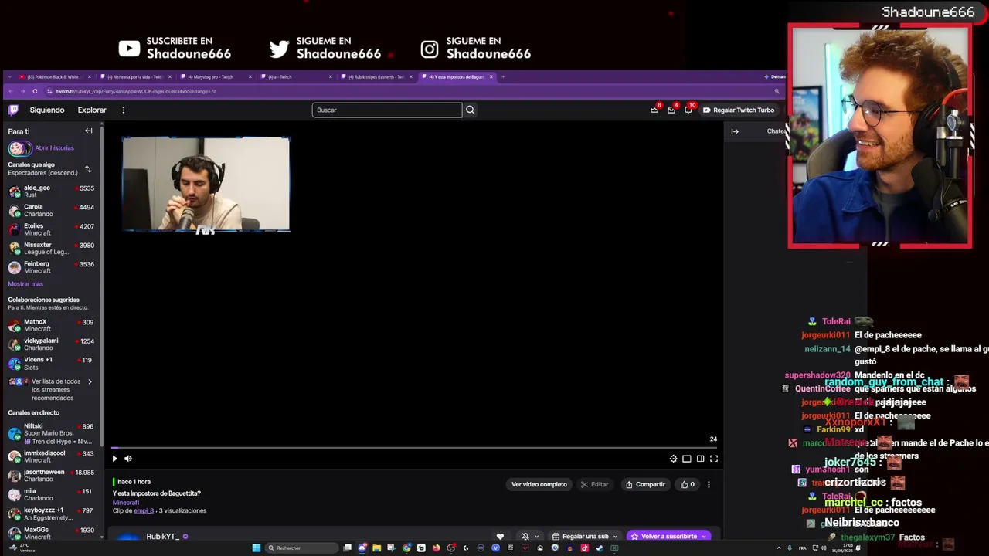This screenshot has height=556, width=989.
Task: Click the browser address bar URL
Action: (x=136, y=91)
